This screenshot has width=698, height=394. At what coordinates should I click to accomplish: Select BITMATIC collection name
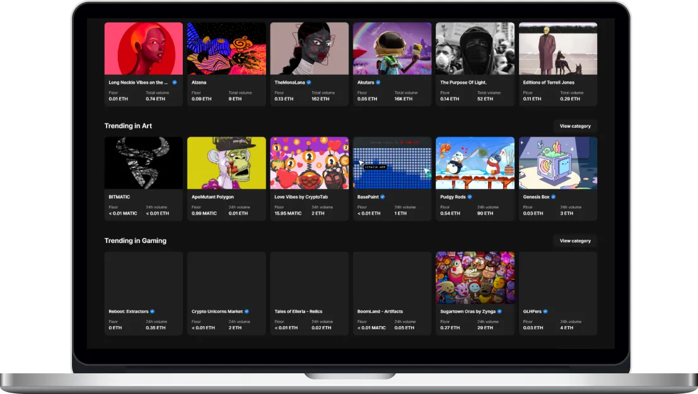119,197
